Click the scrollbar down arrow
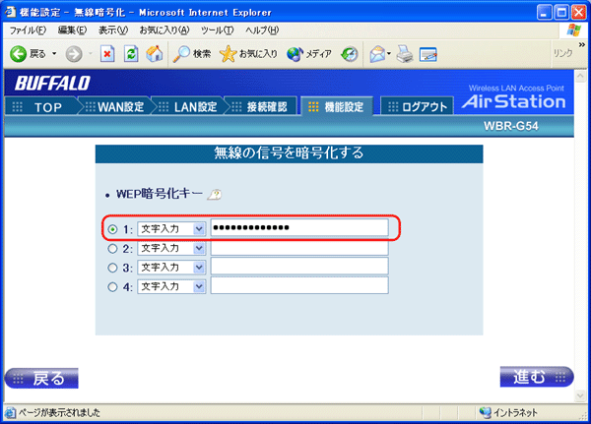Screen dimensions: 591x424 click(581, 395)
